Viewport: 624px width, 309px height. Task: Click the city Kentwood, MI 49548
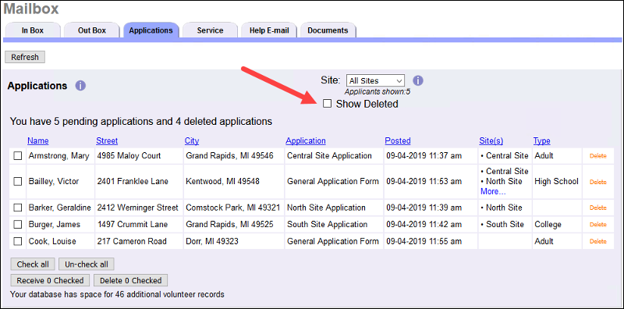point(222,182)
